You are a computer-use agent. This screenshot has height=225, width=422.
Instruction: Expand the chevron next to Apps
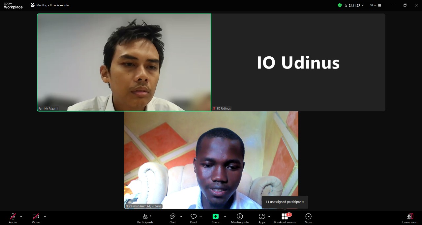[269, 216]
